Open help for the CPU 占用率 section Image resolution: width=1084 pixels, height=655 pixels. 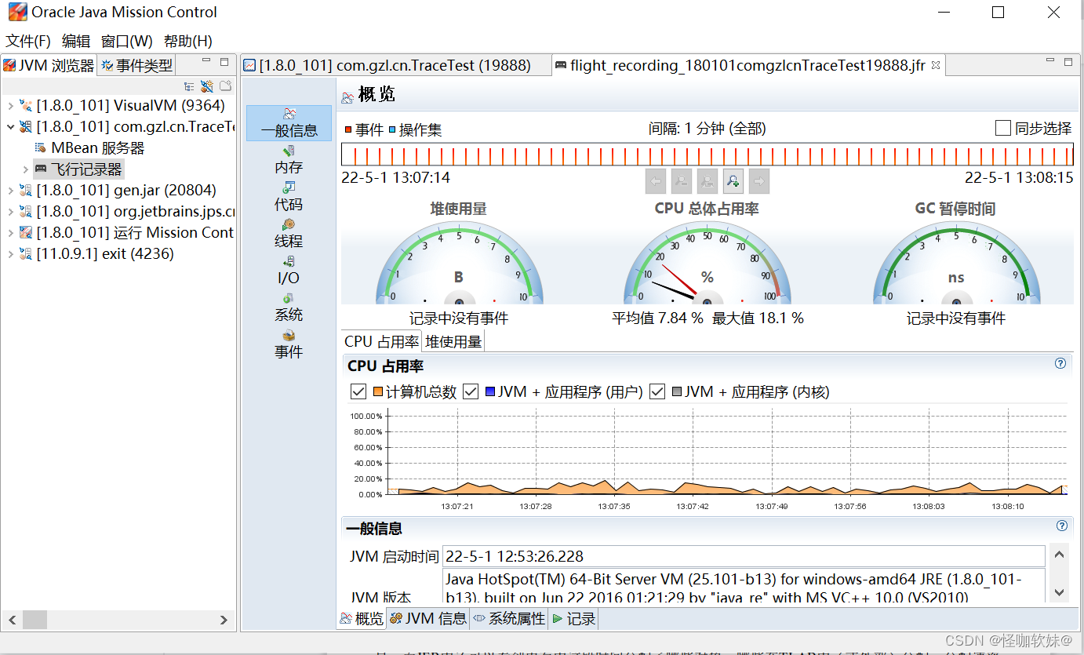pos(1060,363)
